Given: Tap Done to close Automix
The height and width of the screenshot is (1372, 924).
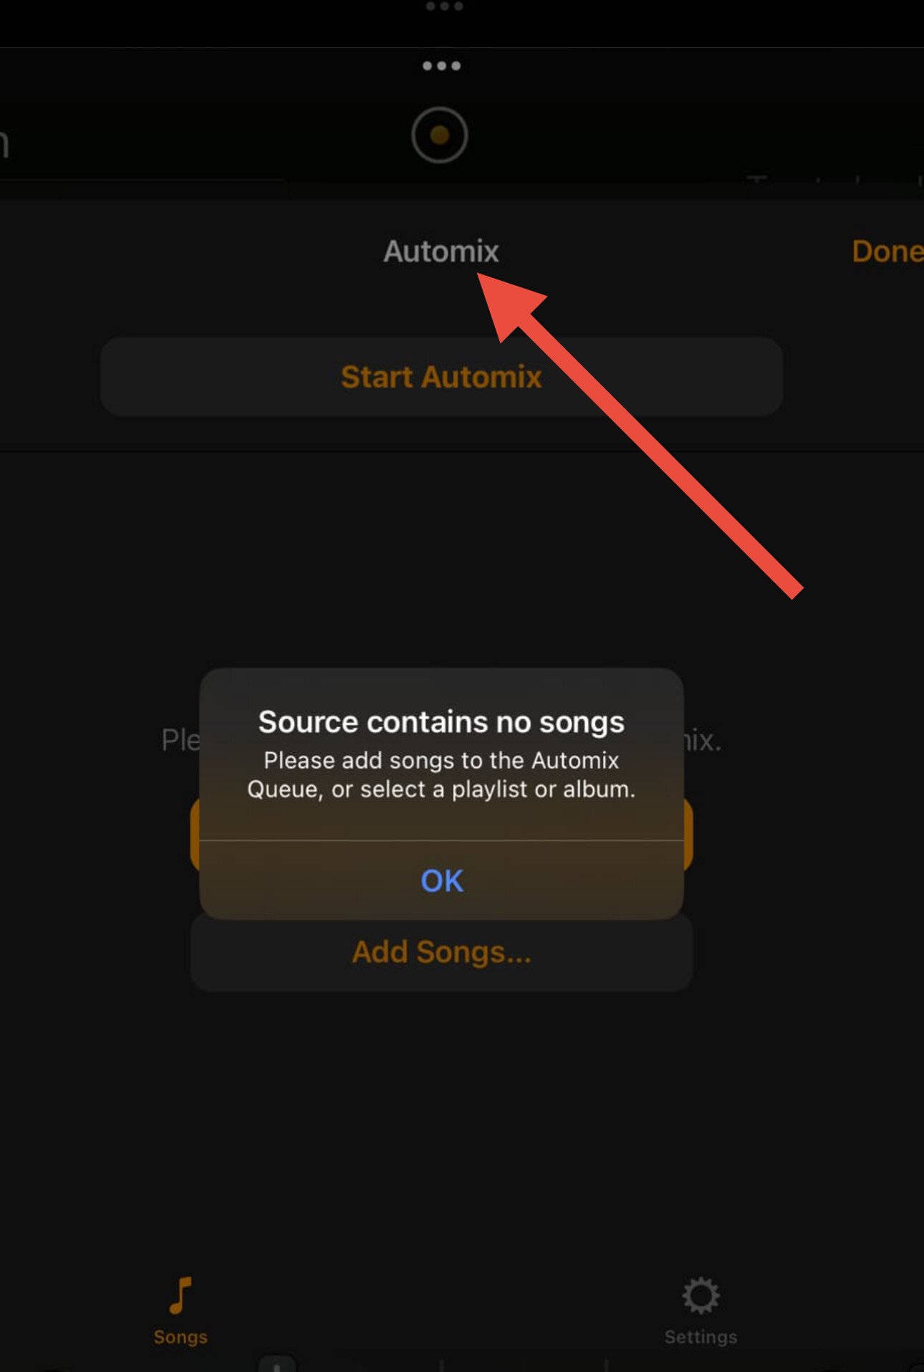Looking at the screenshot, I should (887, 251).
